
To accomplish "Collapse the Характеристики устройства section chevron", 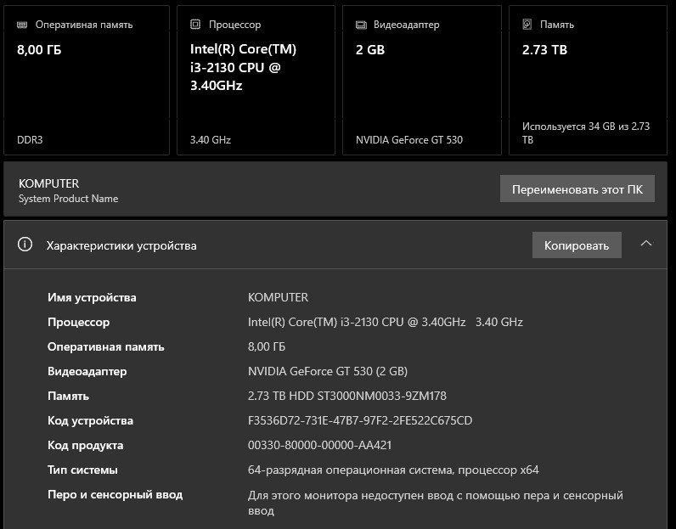I will [645, 244].
